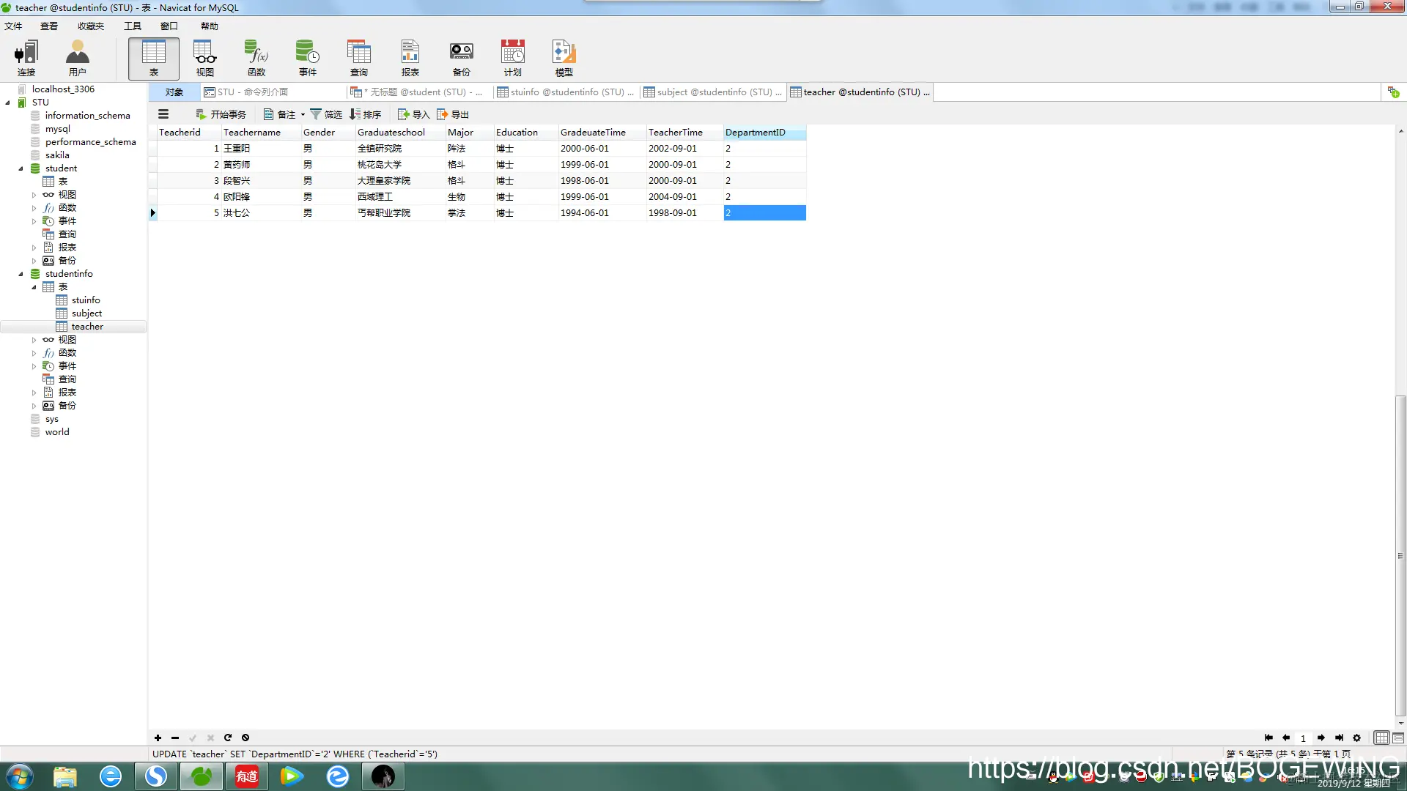Click the vertical scrollbar thumb
The height and width of the screenshot is (791, 1407).
click(x=1400, y=554)
